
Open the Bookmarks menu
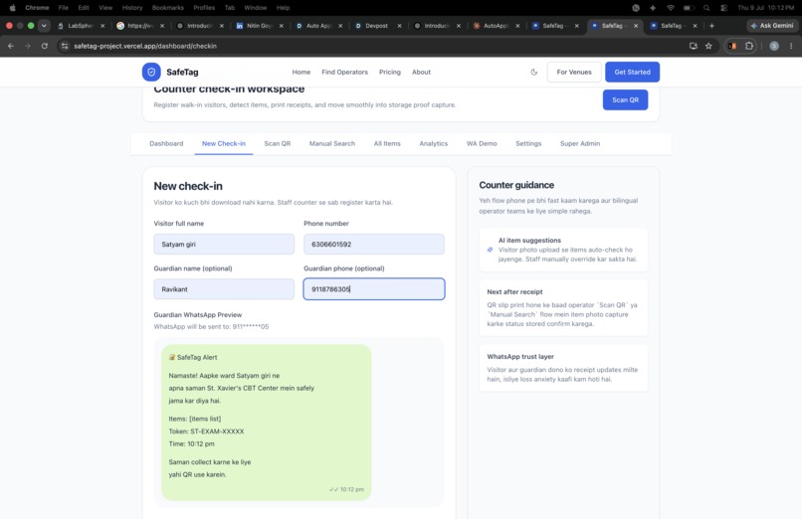168,8
